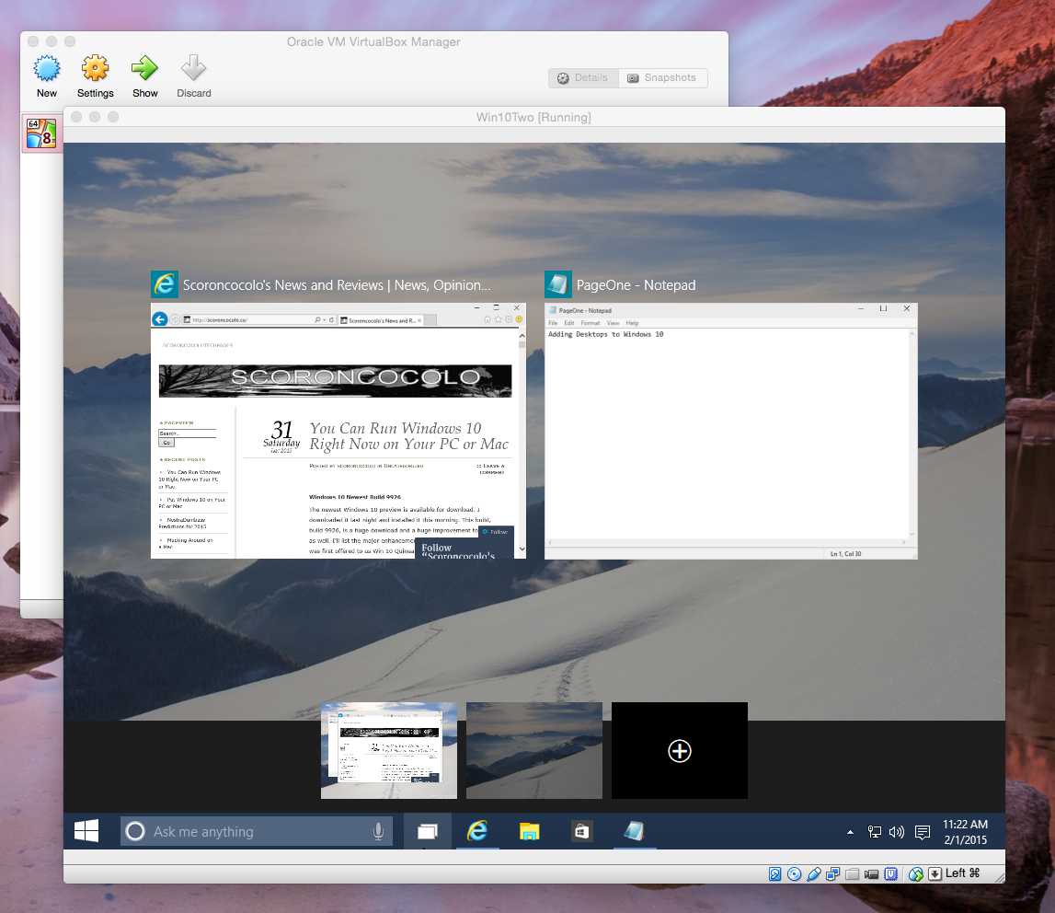Click the green Show arrow icon
This screenshot has width=1055, height=913.
coord(144,69)
